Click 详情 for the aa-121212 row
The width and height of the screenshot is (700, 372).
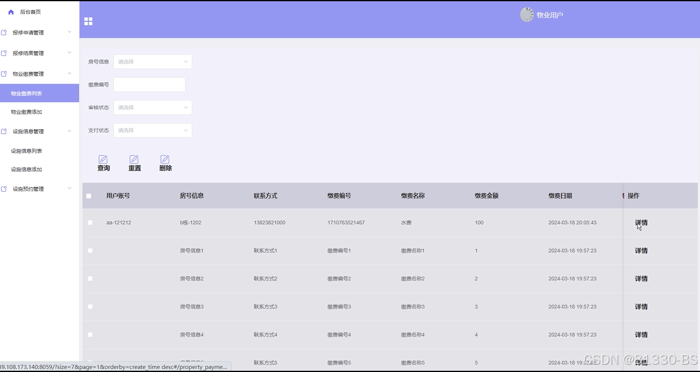click(641, 223)
